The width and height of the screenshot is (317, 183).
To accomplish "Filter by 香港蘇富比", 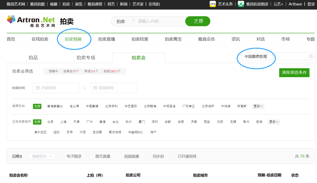I will [x=55, y=106].
